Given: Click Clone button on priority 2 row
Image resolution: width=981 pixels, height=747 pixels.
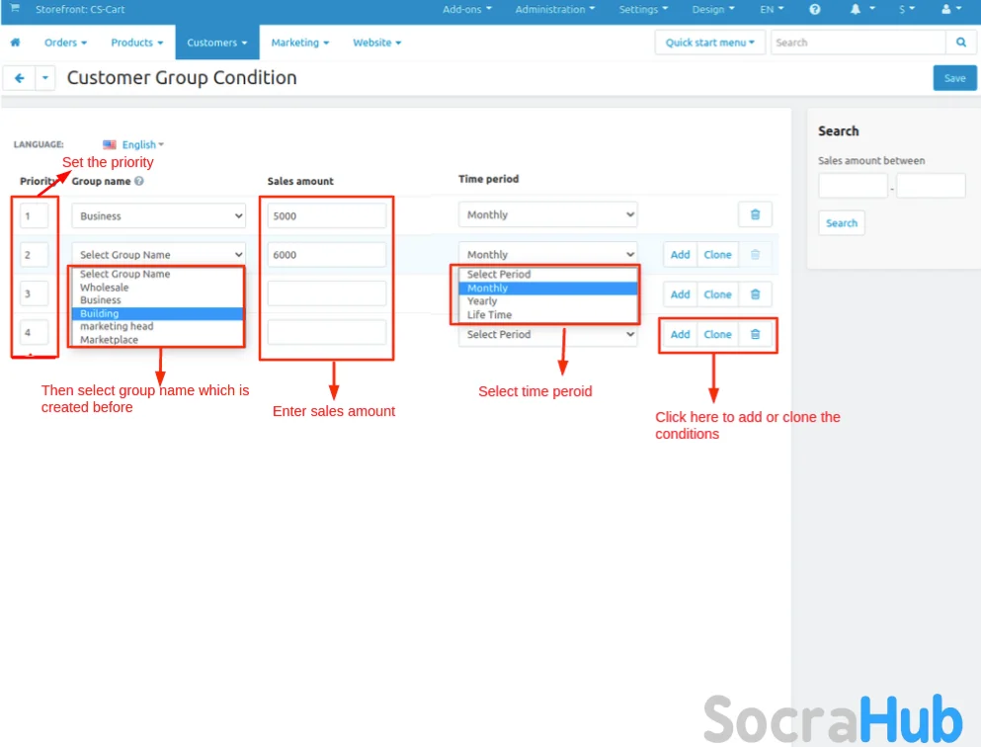Looking at the screenshot, I should point(717,255).
